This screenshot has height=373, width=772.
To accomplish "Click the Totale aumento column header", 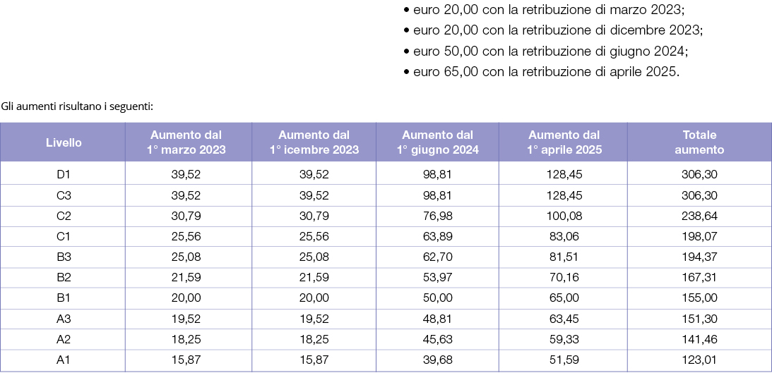I will (x=699, y=142).
